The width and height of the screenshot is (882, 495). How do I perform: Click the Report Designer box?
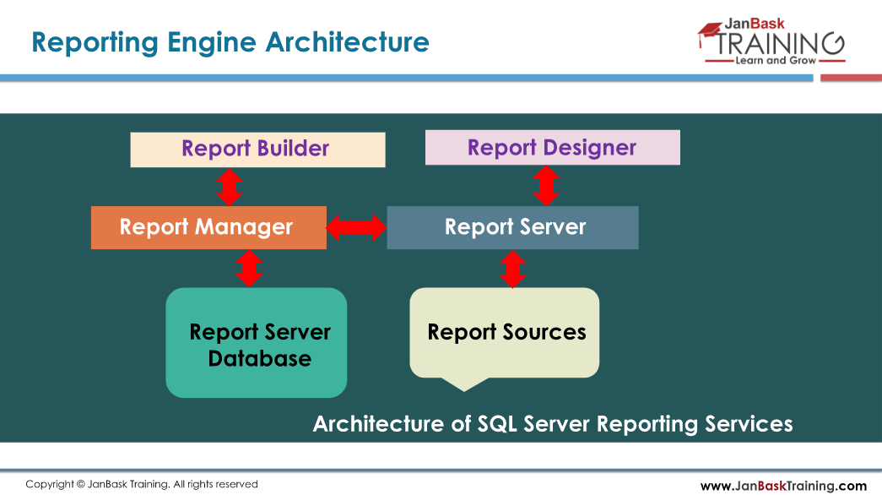[551, 147]
